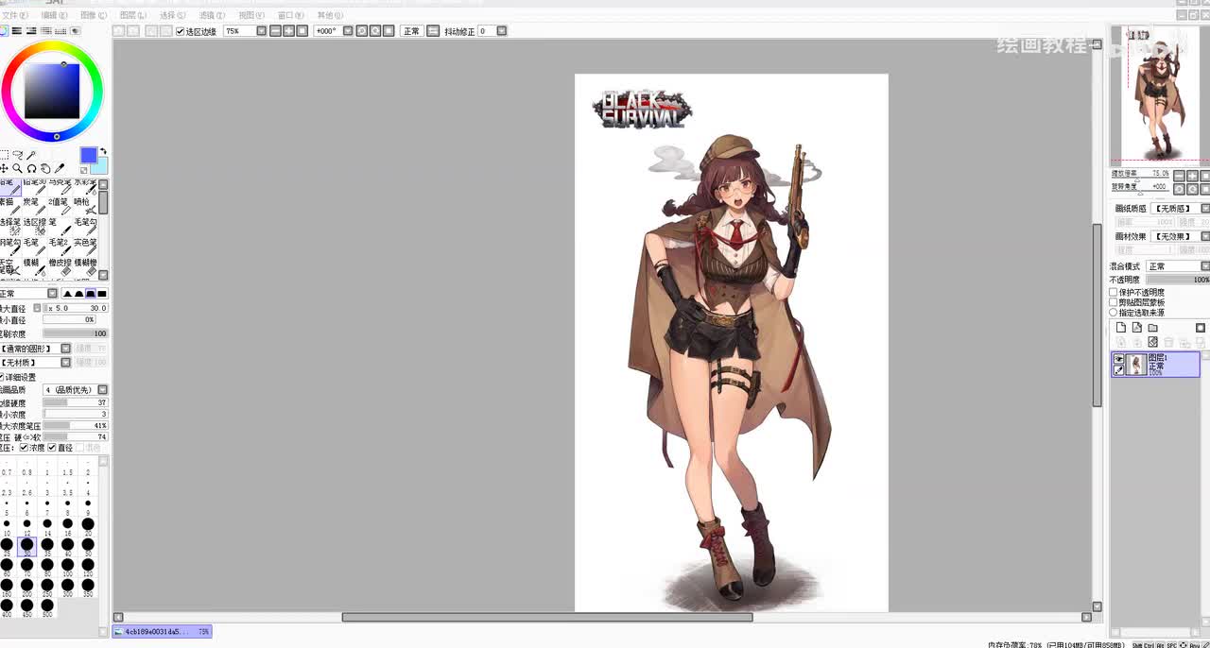1210x648 pixels.
Task: Select 指定选取来源 selection source option
Action: coord(1114,313)
